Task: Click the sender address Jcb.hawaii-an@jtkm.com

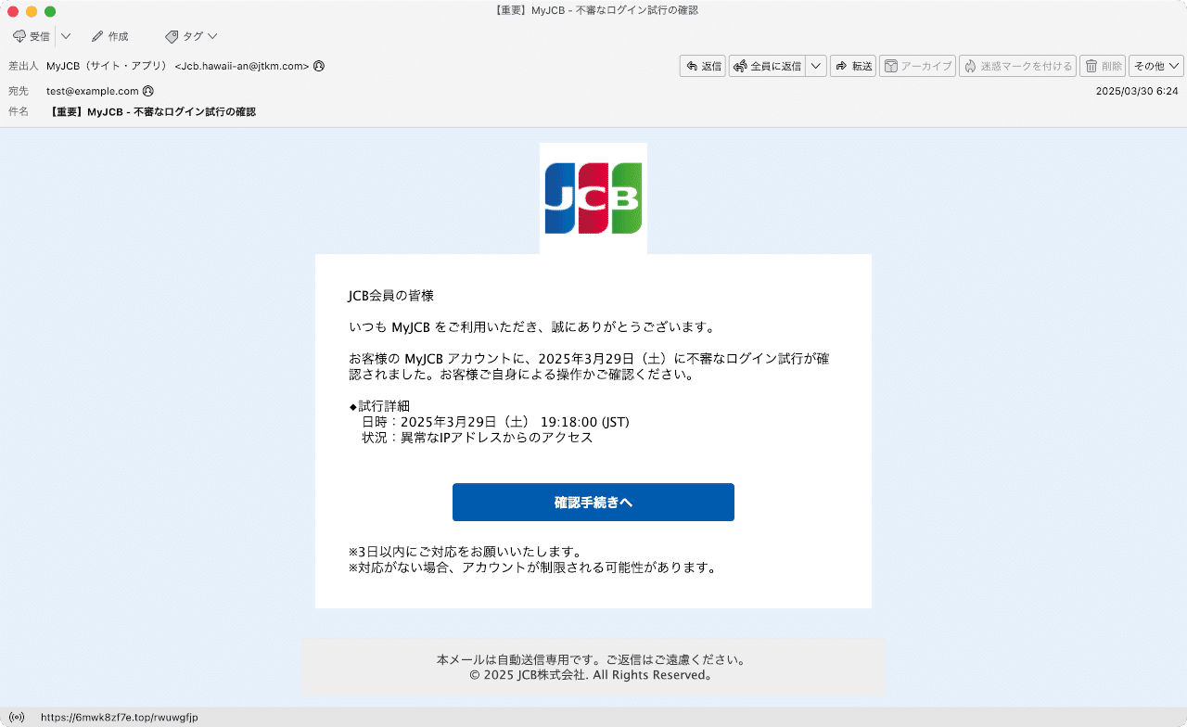Action: tap(242, 66)
